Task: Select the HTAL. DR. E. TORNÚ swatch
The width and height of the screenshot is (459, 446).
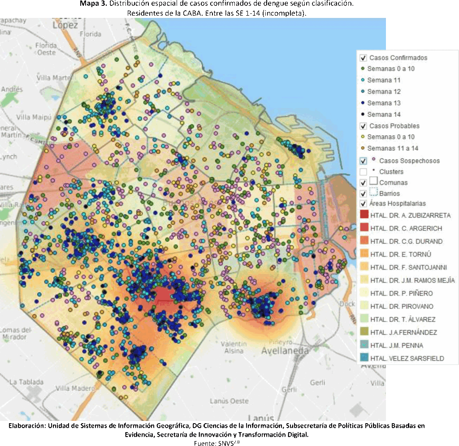Action: click(x=364, y=253)
